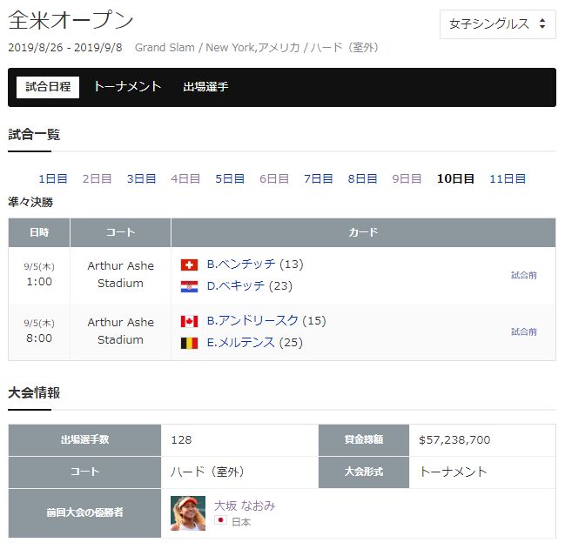Go to 8日目 schedule
Viewport: 565px width, 549px height.
tap(362, 178)
